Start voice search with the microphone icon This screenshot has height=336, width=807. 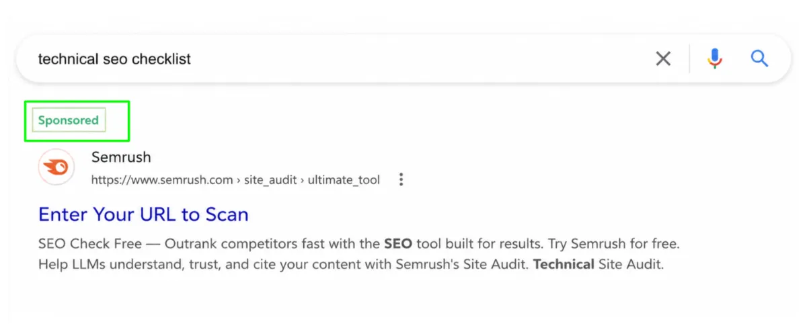tap(714, 59)
